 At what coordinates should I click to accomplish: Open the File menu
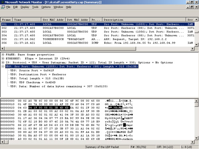pos(8,7)
